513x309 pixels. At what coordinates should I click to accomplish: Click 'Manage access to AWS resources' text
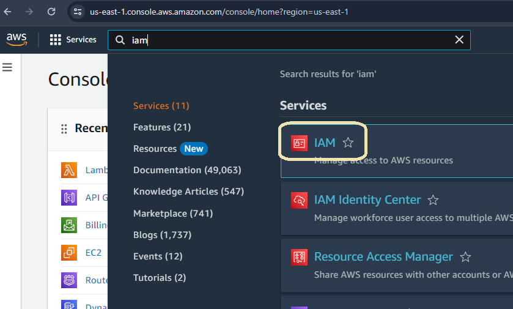(383, 160)
